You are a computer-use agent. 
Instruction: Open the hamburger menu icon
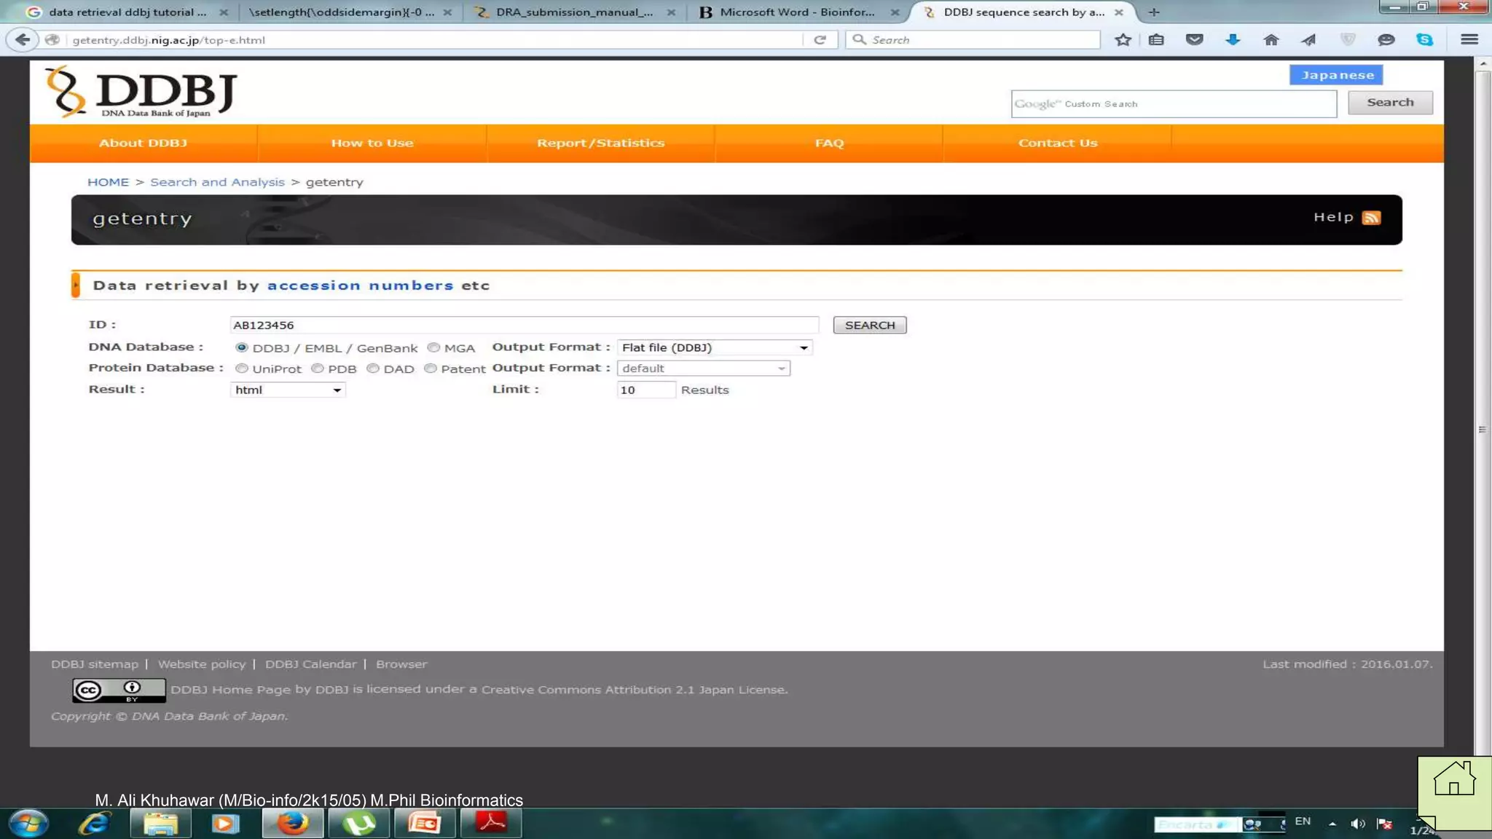pyautogui.click(x=1469, y=39)
